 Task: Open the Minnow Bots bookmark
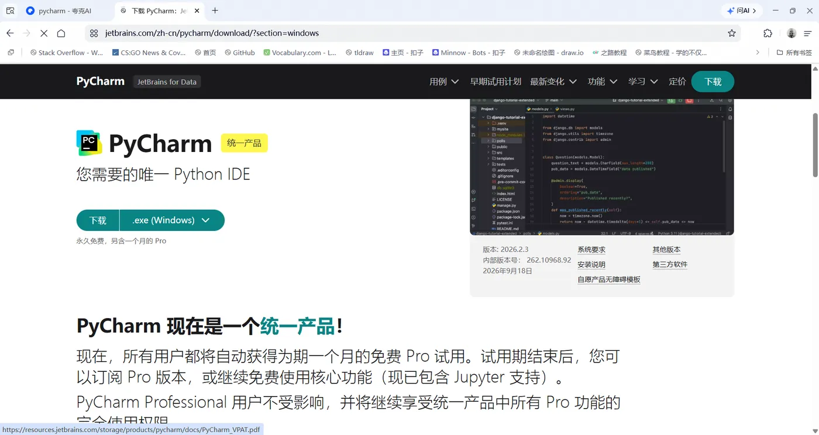[x=469, y=53]
